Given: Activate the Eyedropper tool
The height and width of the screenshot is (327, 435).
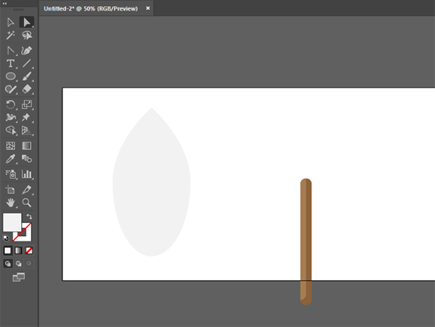Looking at the screenshot, I should pyautogui.click(x=11, y=159).
